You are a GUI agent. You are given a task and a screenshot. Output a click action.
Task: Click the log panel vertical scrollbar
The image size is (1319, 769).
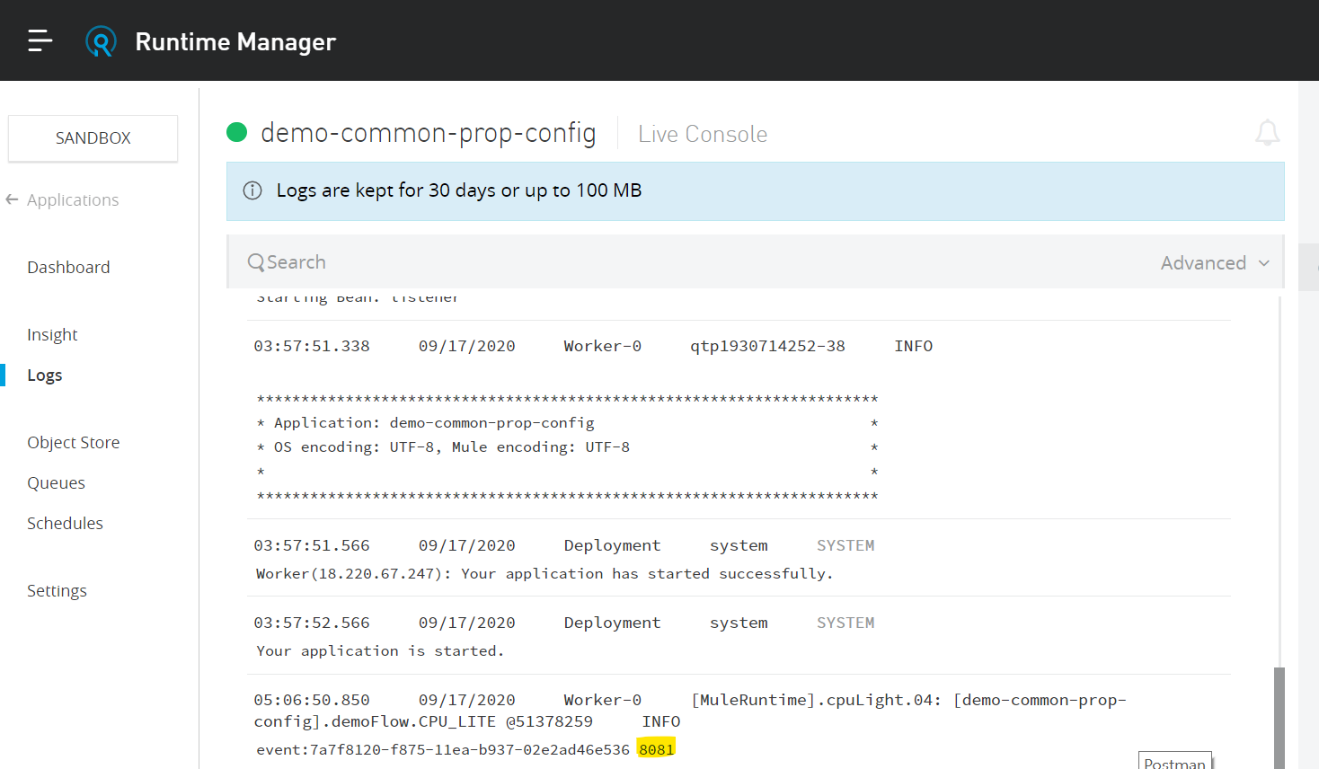(1279, 716)
